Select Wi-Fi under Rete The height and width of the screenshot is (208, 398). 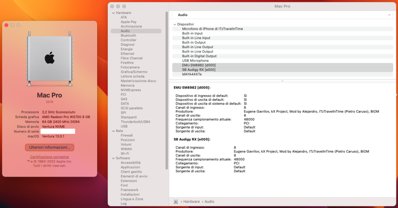coord(125,154)
